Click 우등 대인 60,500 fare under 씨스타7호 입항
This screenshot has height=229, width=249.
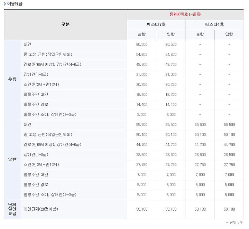(171, 44)
